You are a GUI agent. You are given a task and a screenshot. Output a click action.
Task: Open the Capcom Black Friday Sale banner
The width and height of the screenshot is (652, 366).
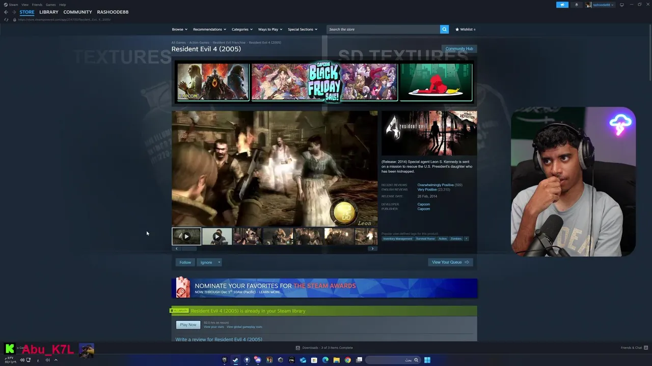click(324, 82)
